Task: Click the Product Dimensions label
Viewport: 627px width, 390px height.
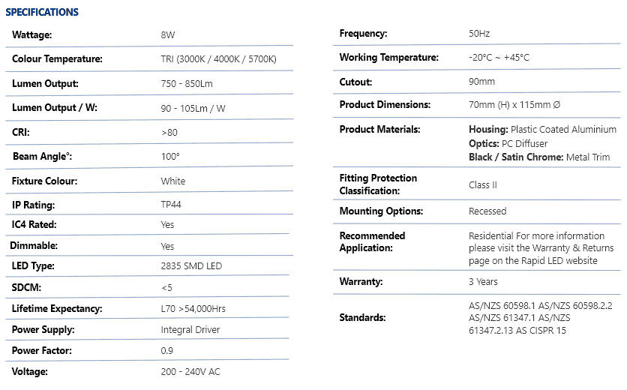Action: (x=385, y=105)
